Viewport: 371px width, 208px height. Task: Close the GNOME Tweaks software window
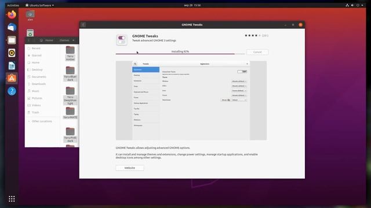pyautogui.click(x=300, y=25)
